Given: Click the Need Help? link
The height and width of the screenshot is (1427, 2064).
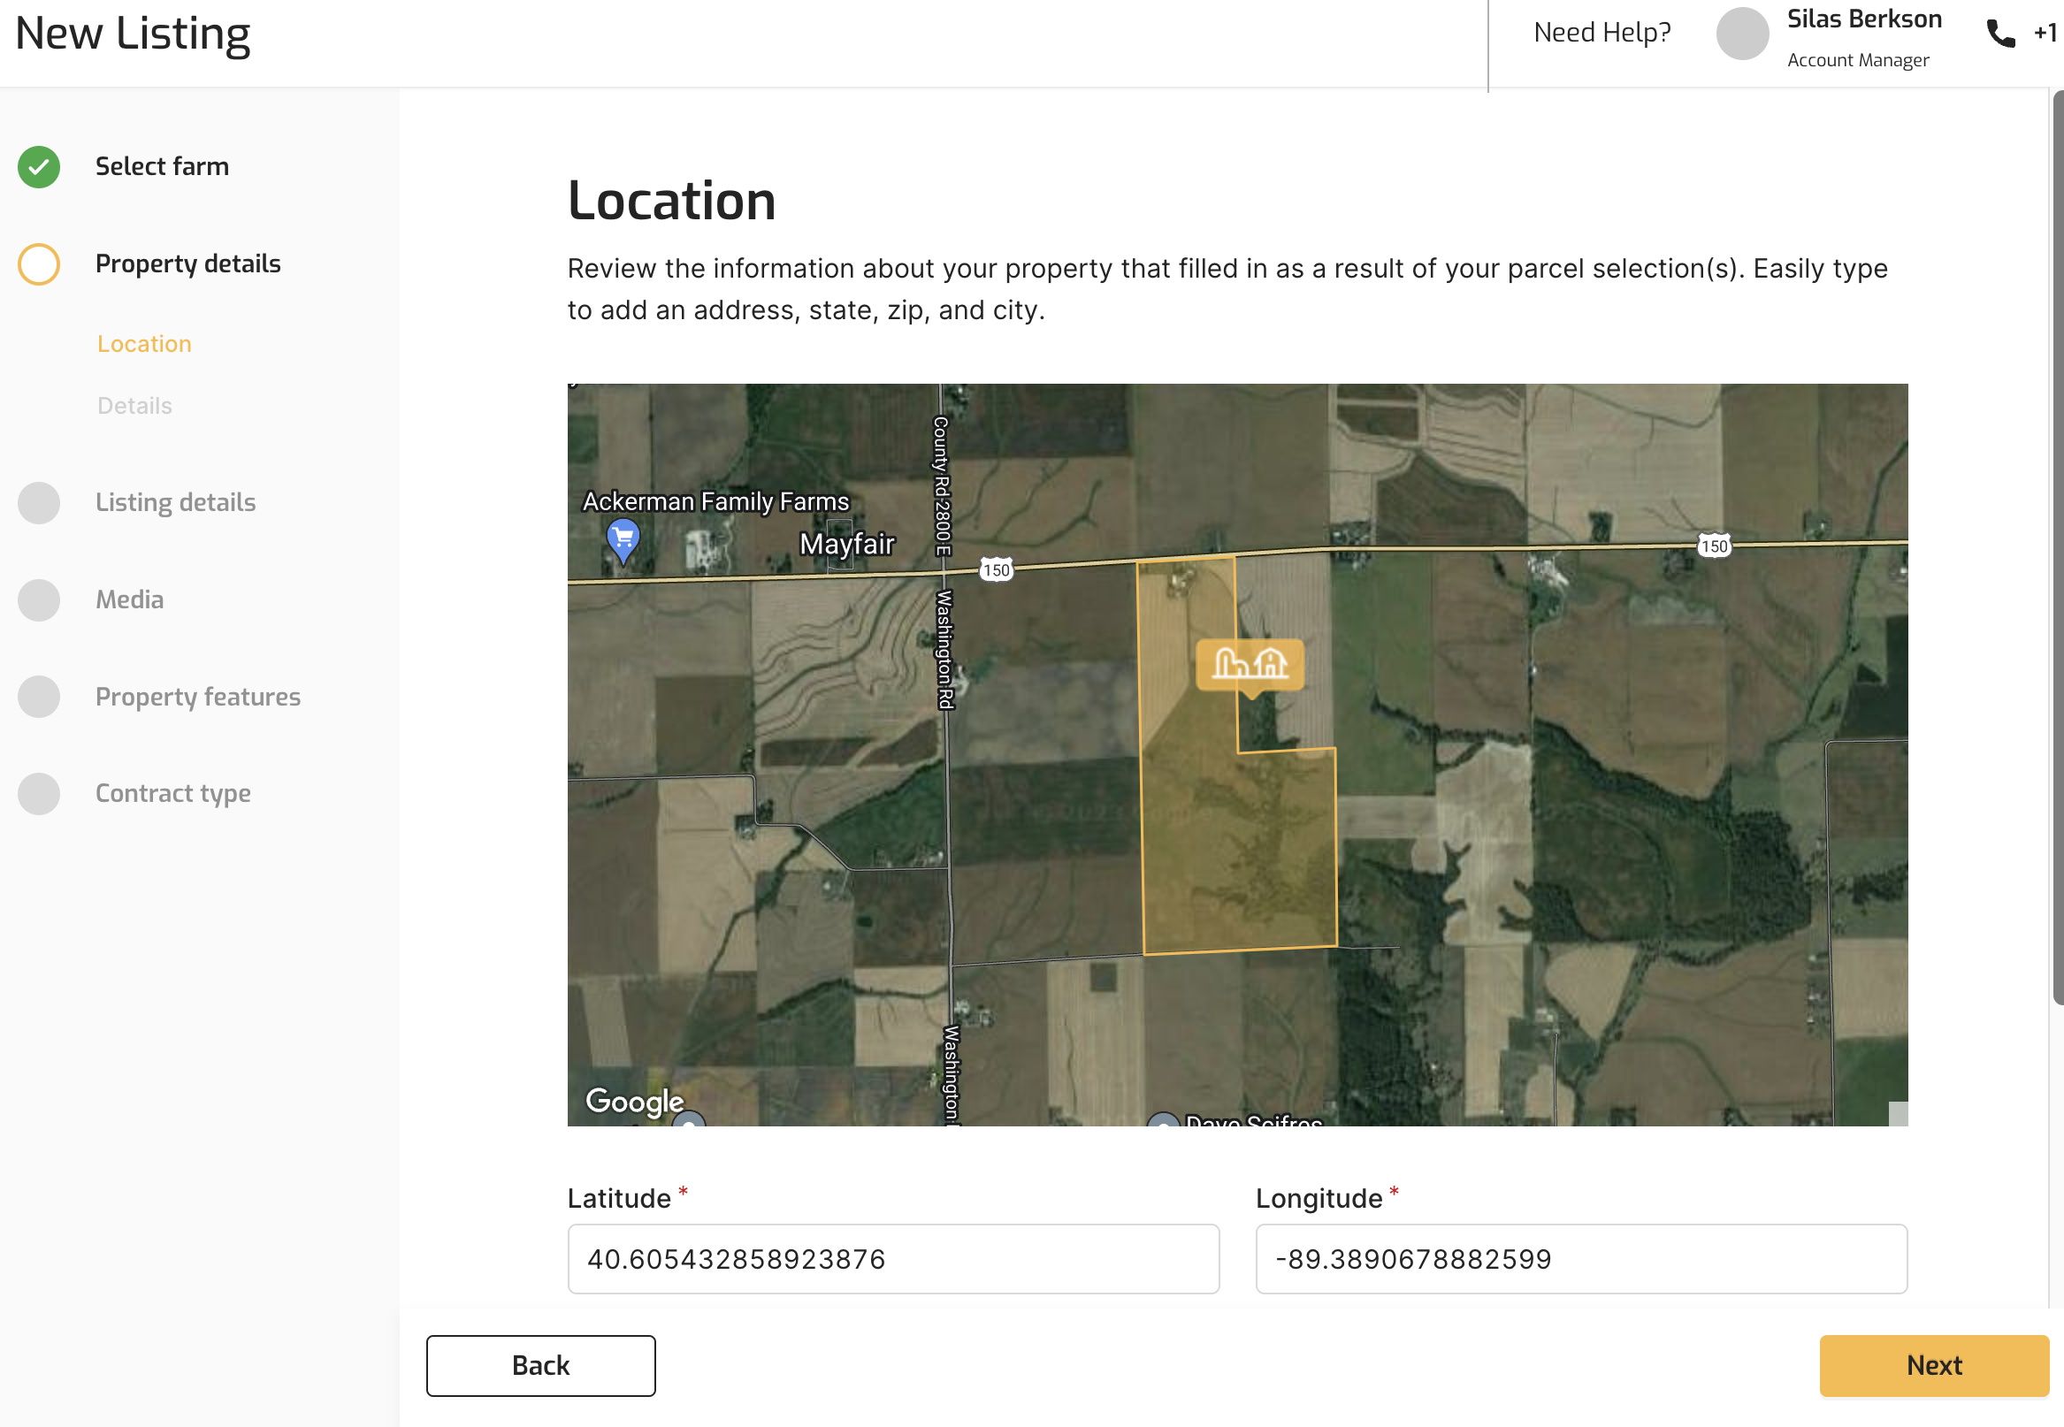Looking at the screenshot, I should pos(1601,33).
